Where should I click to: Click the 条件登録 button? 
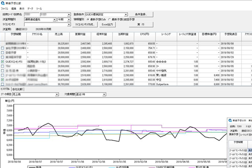141,14
